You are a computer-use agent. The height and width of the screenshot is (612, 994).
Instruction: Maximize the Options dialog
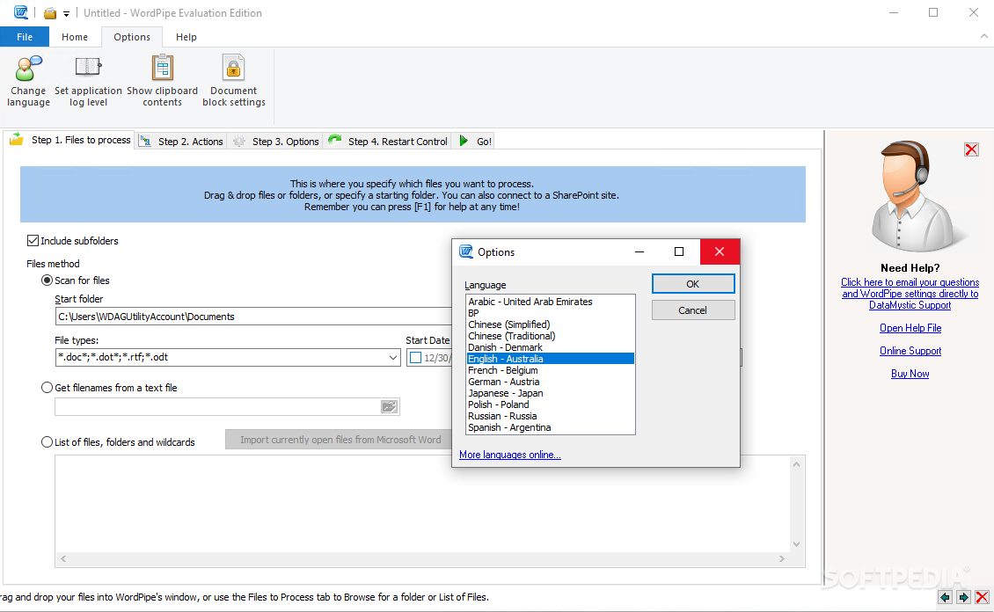tap(679, 251)
